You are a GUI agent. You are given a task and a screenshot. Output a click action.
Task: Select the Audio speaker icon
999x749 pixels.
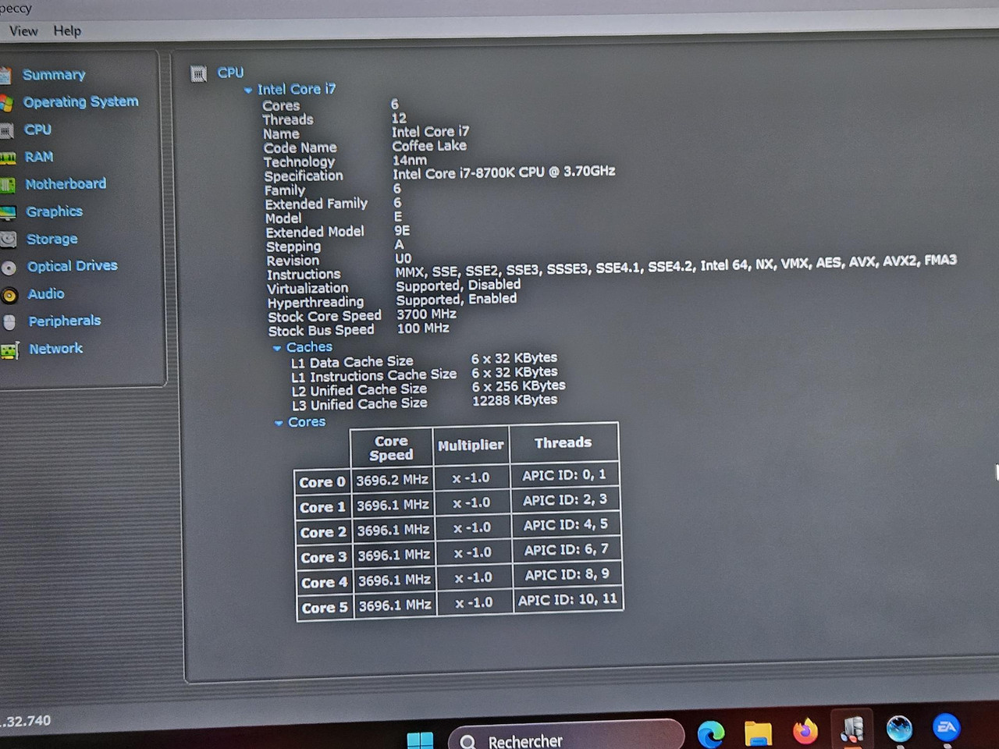coord(9,295)
